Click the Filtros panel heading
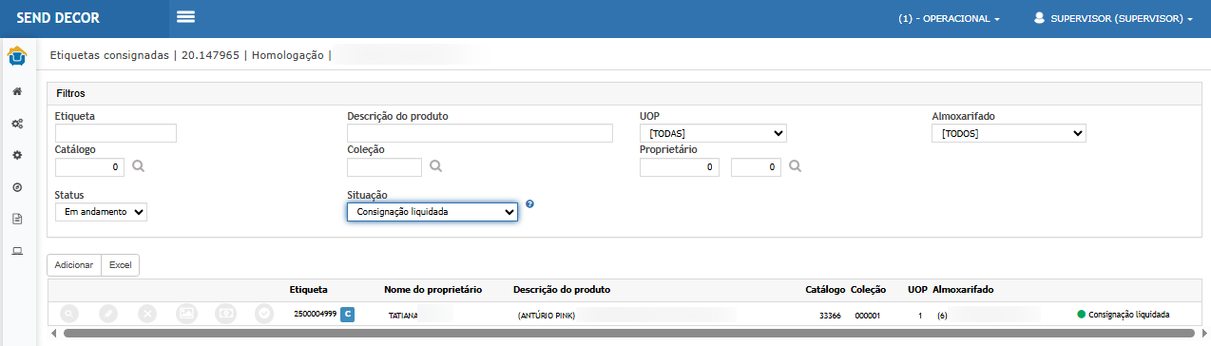This screenshot has width=1211, height=346. point(70,93)
